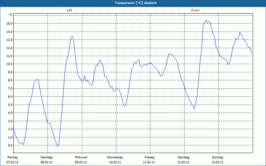This screenshot has height=166, width=266.
Task: Click the 'Dienstag' day label
Action: point(47,157)
